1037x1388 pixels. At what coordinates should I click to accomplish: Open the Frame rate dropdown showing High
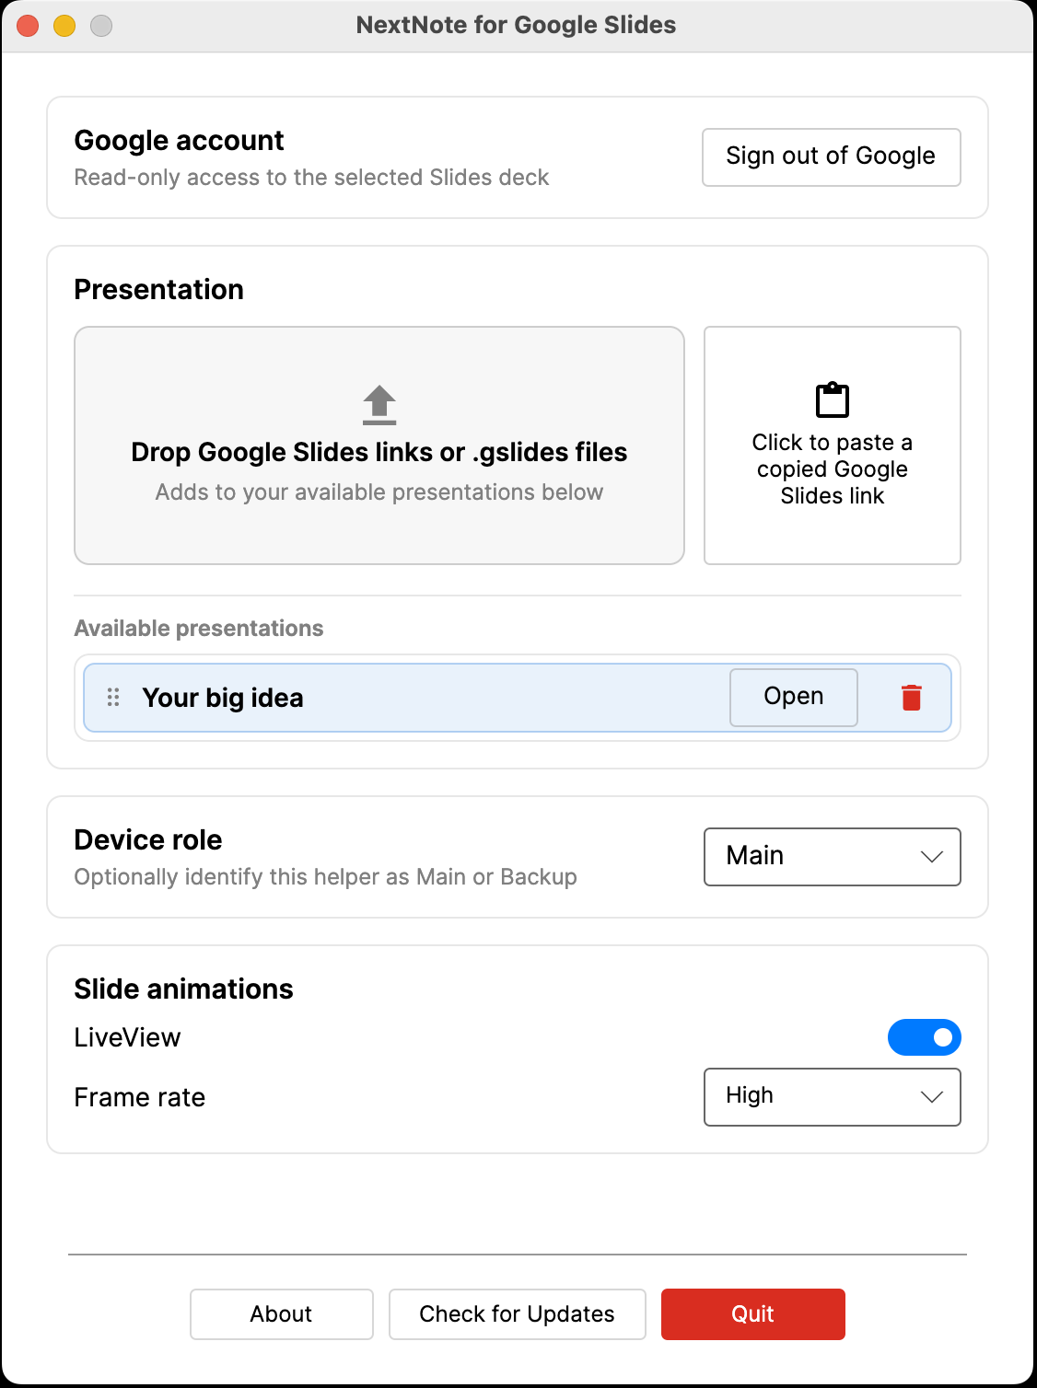tap(833, 1096)
